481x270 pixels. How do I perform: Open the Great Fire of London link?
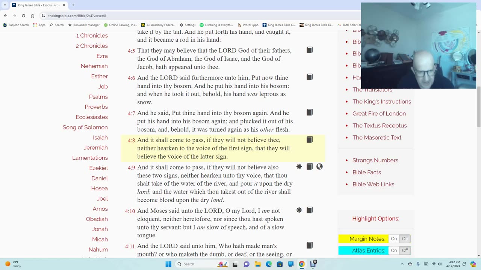[379, 114]
